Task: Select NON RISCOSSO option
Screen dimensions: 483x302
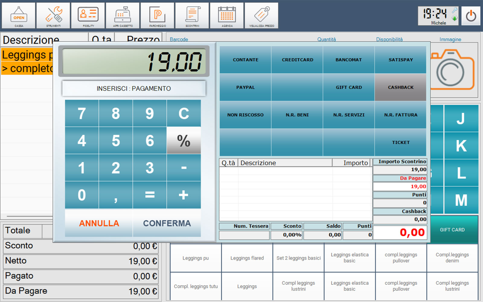Action: coord(245,115)
